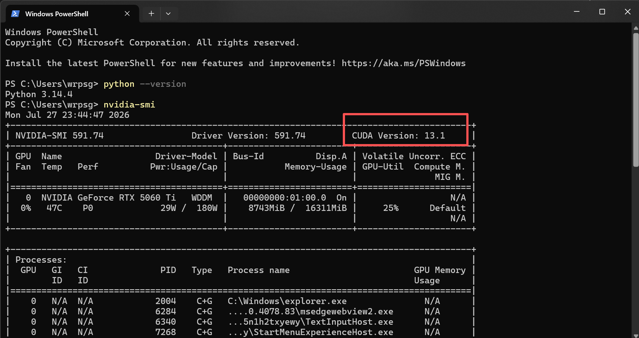Click the 'MIG M.' column header

click(450, 177)
